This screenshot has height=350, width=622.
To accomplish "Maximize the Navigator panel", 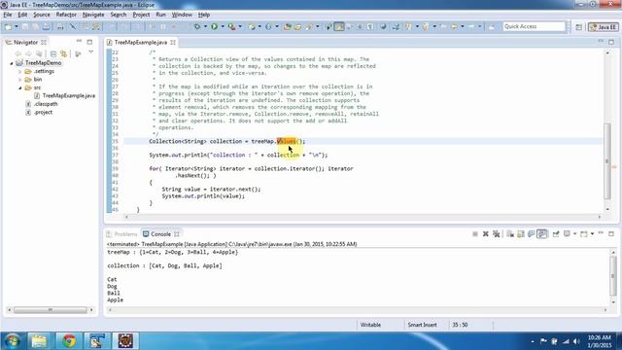I will pyautogui.click(x=89, y=42).
